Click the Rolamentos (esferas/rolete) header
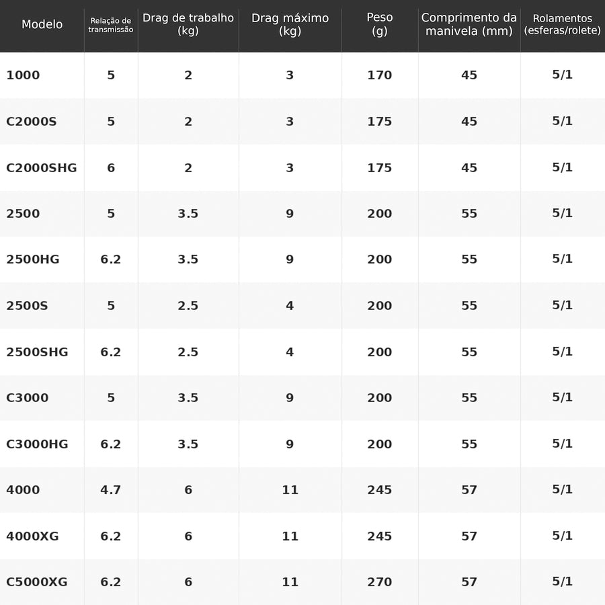Screen dimensions: 605x605 tap(562, 24)
